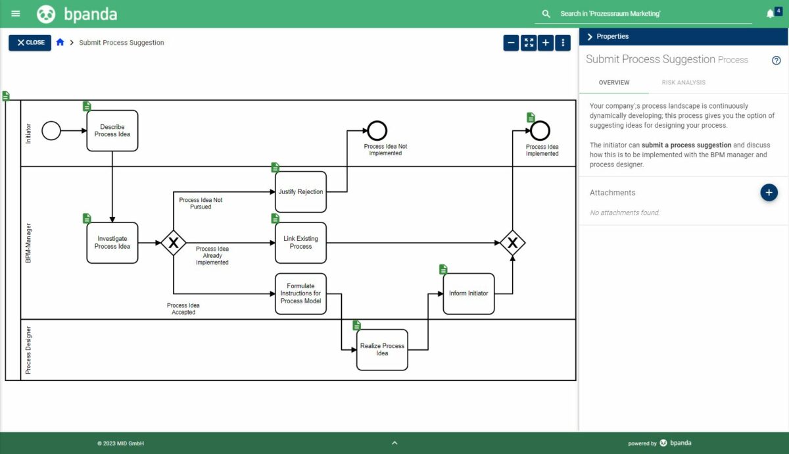The width and height of the screenshot is (789, 454).
Task: Collapse the footer with the up chevron
Action: pos(394,443)
